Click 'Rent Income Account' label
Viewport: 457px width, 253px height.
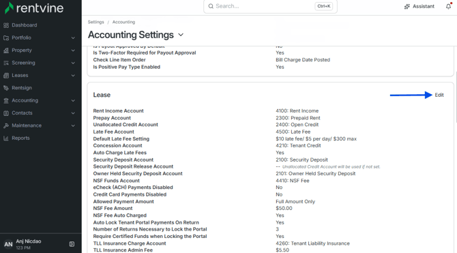[118, 111]
